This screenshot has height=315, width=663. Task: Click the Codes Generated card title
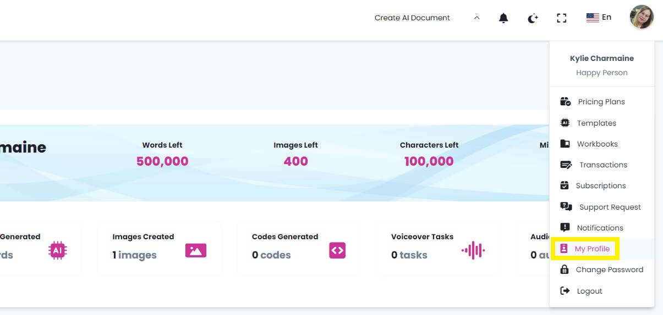[285, 237]
